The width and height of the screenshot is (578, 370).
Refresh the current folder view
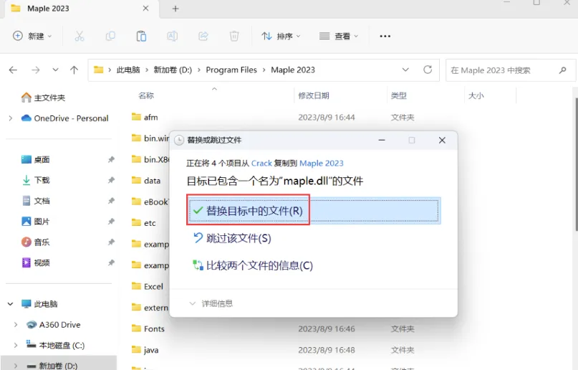428,70
